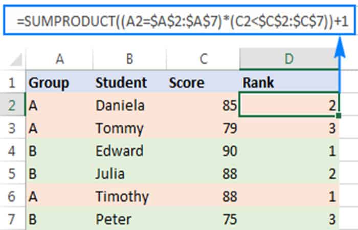358x230 pixels.
Task: Select Peter's score cell 75
Action: point(203,219)
